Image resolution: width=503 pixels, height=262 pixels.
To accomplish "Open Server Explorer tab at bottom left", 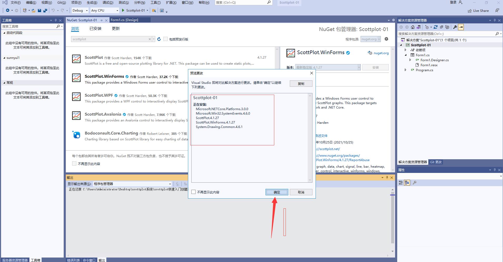I will pyautogui.click(x=15, y=260).
